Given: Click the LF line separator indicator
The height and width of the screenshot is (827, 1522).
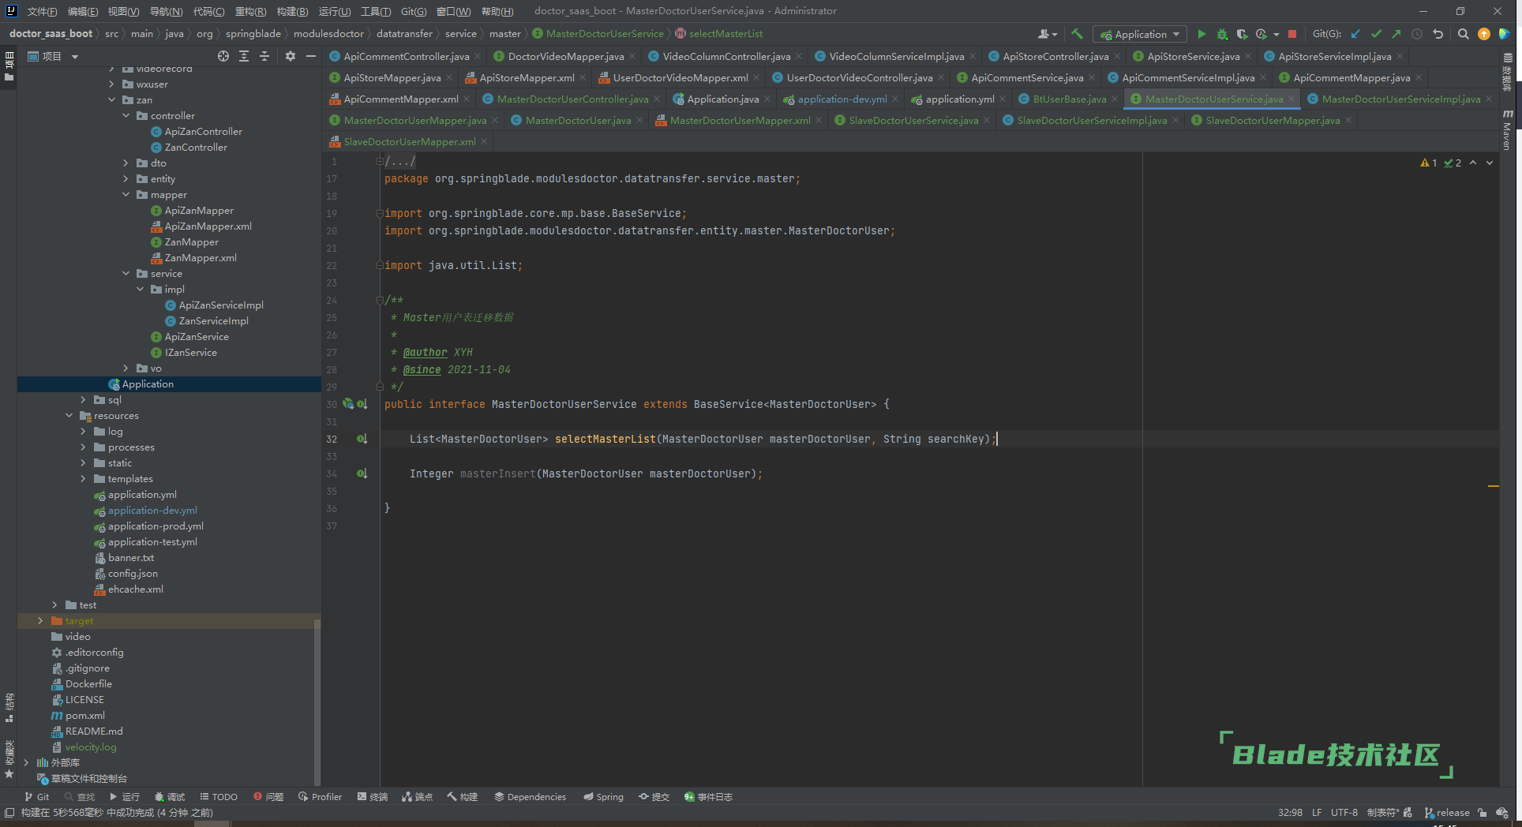Looking at the screenshot, I should point(1317,813).
